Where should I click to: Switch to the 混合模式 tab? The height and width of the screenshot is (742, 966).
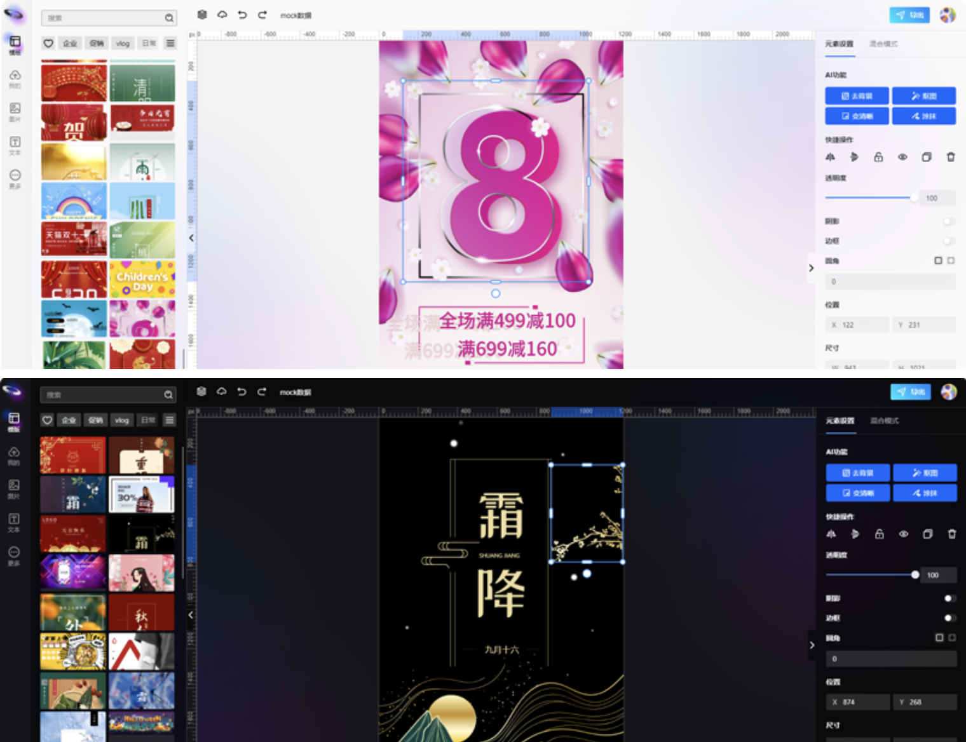pos(885,44)
